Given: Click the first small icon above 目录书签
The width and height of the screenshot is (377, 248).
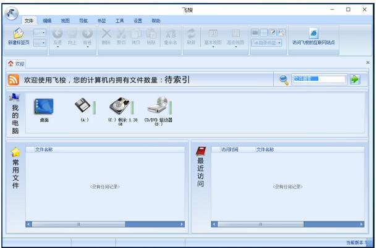Looking at the screenshot, I should click(x=255, y=32).
